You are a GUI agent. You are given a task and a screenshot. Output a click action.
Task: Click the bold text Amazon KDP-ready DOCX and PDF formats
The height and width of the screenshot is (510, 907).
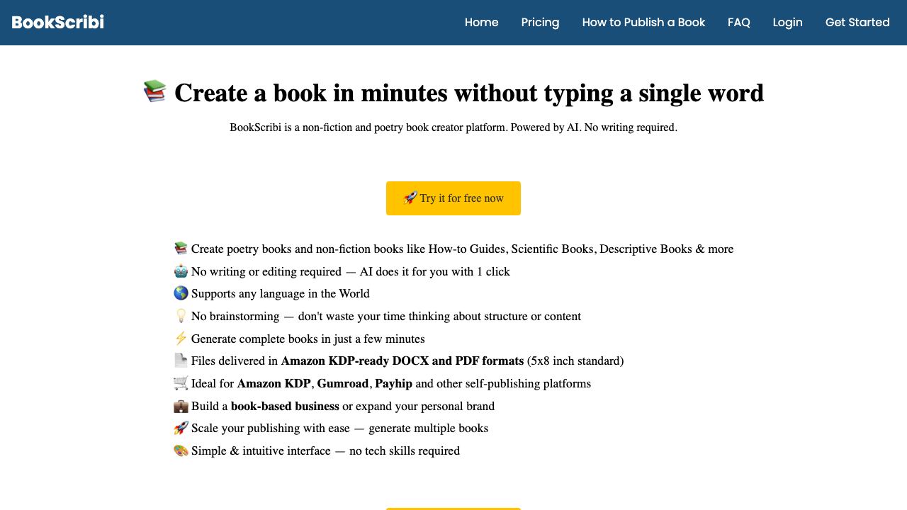pyautogui.click(x=402, y=361)
